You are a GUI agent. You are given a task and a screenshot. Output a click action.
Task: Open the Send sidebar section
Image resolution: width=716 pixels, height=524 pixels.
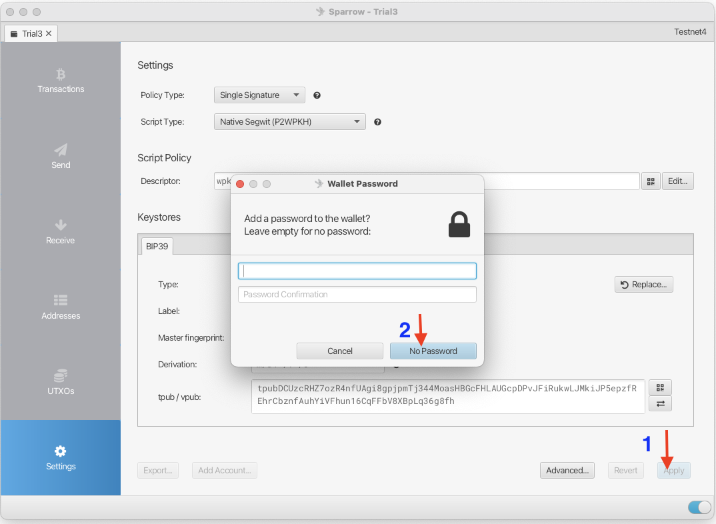click(x=61, y=157)
